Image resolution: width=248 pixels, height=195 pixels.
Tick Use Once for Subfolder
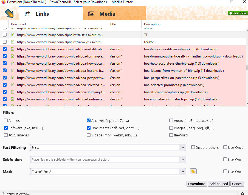[x=225, y=159]
